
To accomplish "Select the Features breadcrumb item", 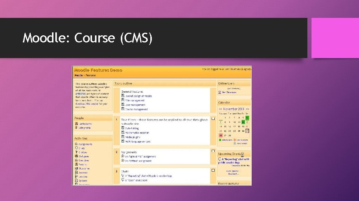I will [x=90, y=75].
